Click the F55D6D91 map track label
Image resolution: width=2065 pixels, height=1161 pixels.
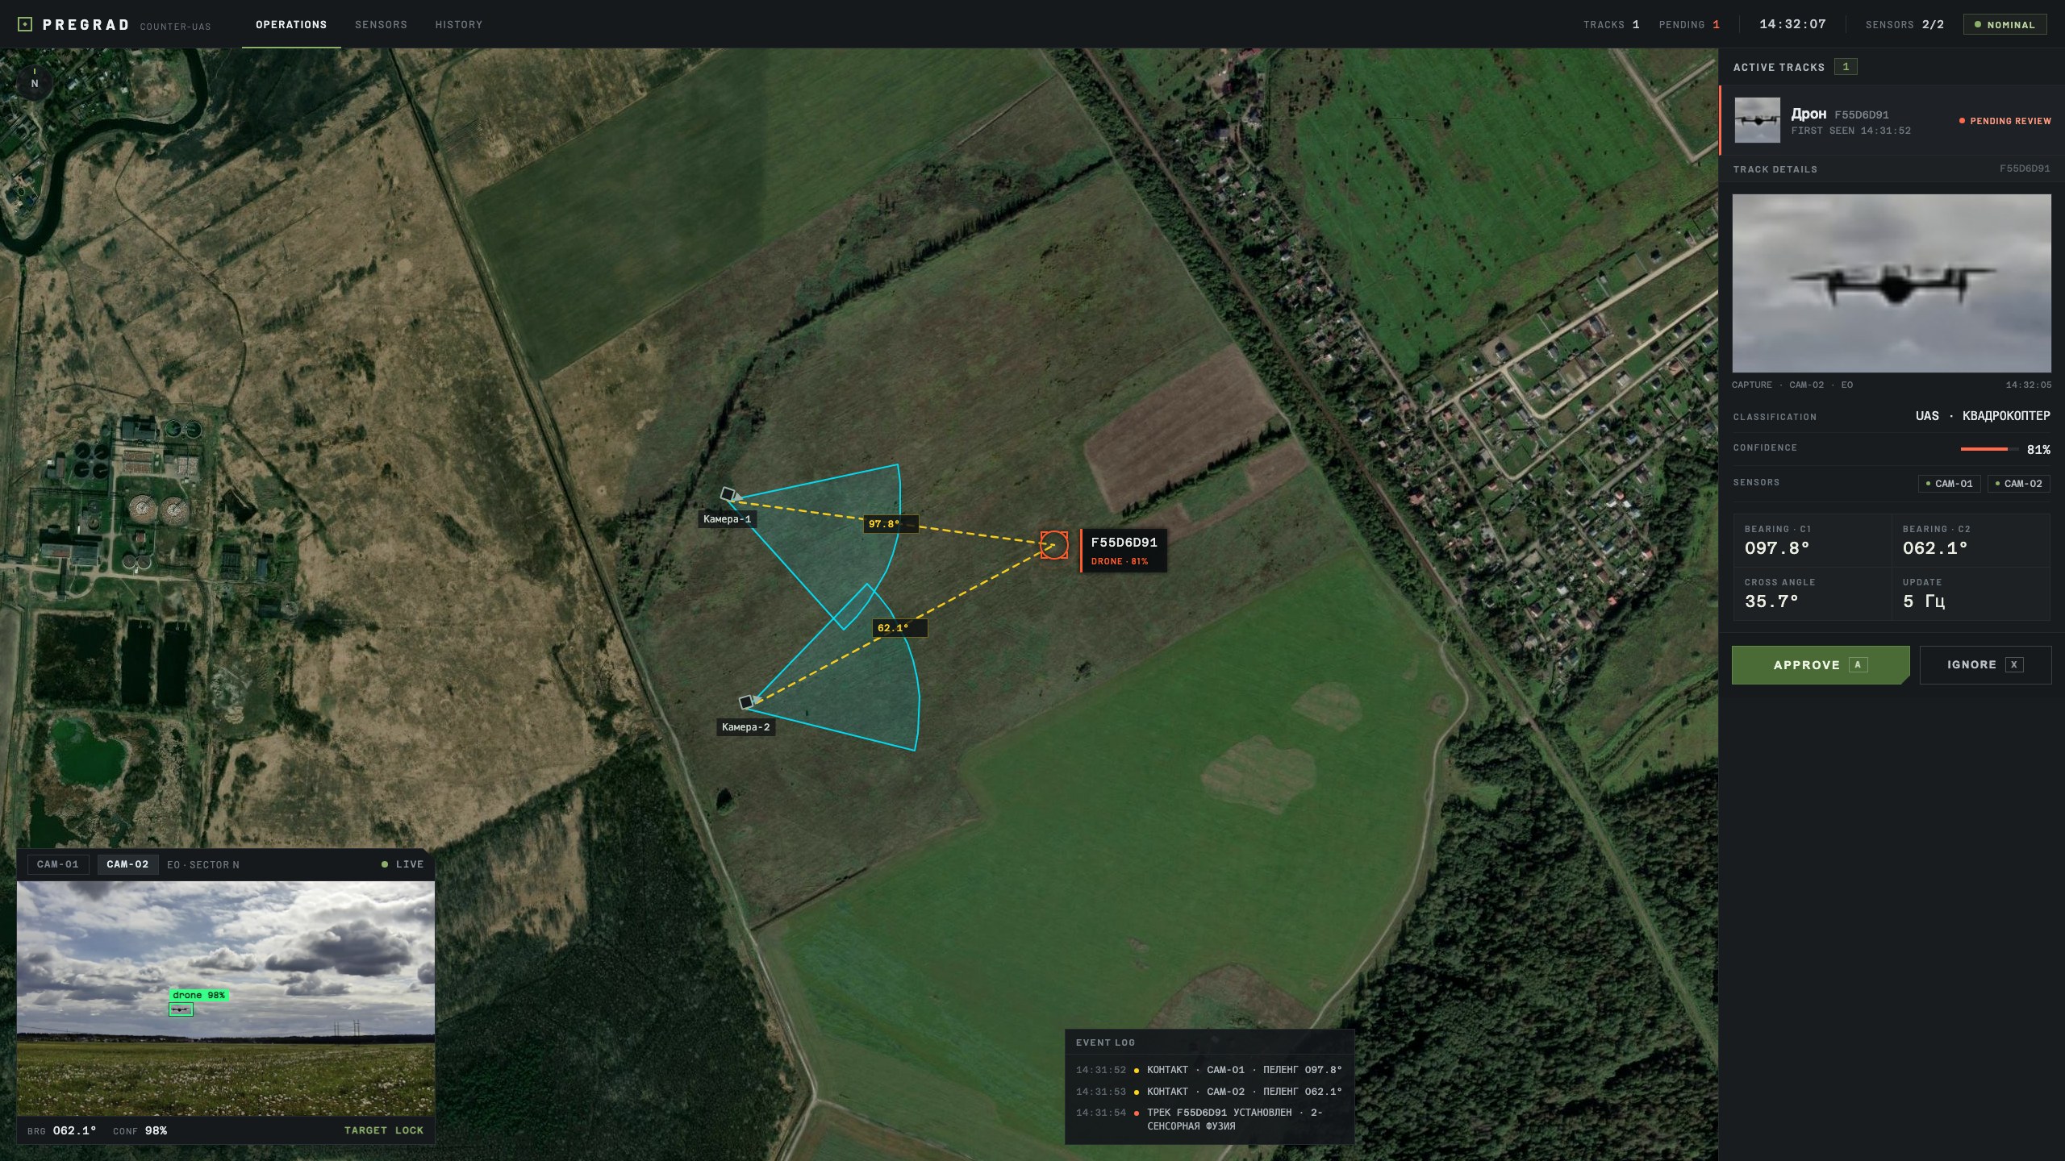[x=1124, y=551]
